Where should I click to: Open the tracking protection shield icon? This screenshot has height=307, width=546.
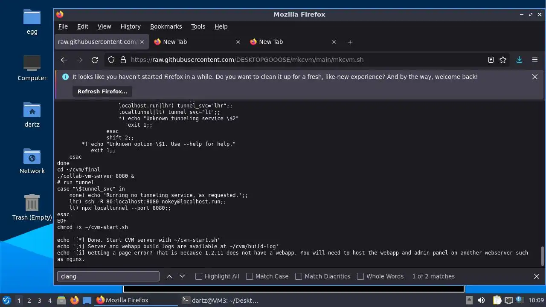tap(111, 60)
